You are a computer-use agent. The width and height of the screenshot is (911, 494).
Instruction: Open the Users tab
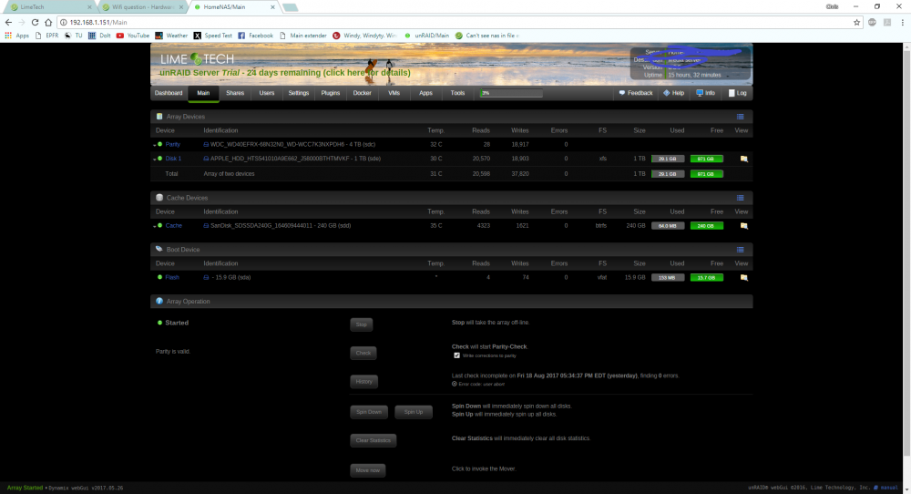point(267,93)
